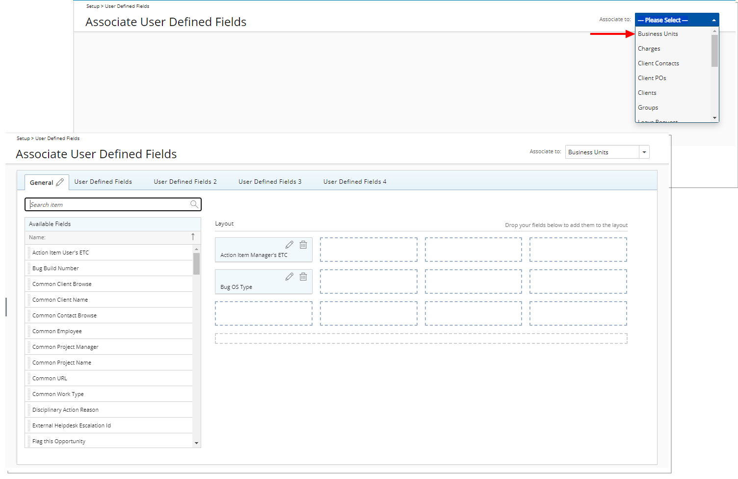The image size is (738, 479).
Task: Click the search magnifier icon
Action: pyautogui.click(x=194, y=204)
